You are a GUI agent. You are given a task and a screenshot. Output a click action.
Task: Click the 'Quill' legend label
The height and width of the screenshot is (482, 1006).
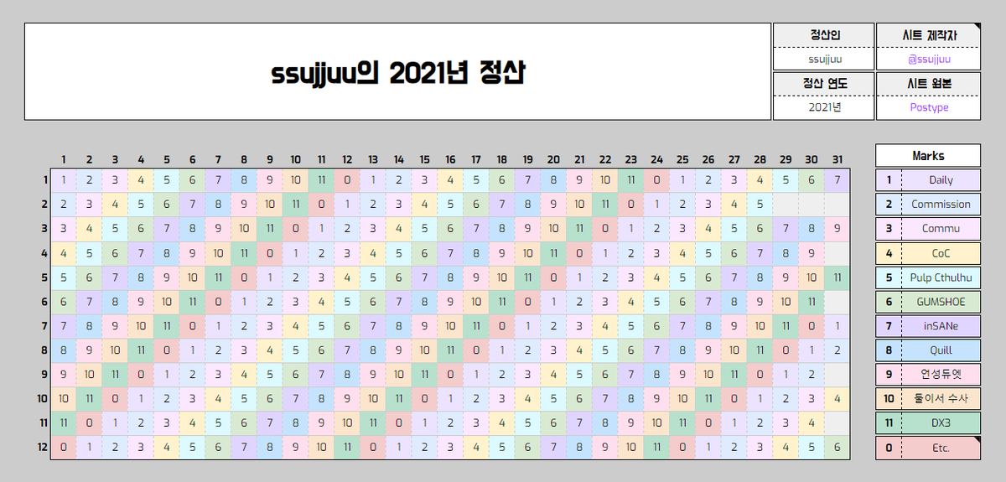941,350
